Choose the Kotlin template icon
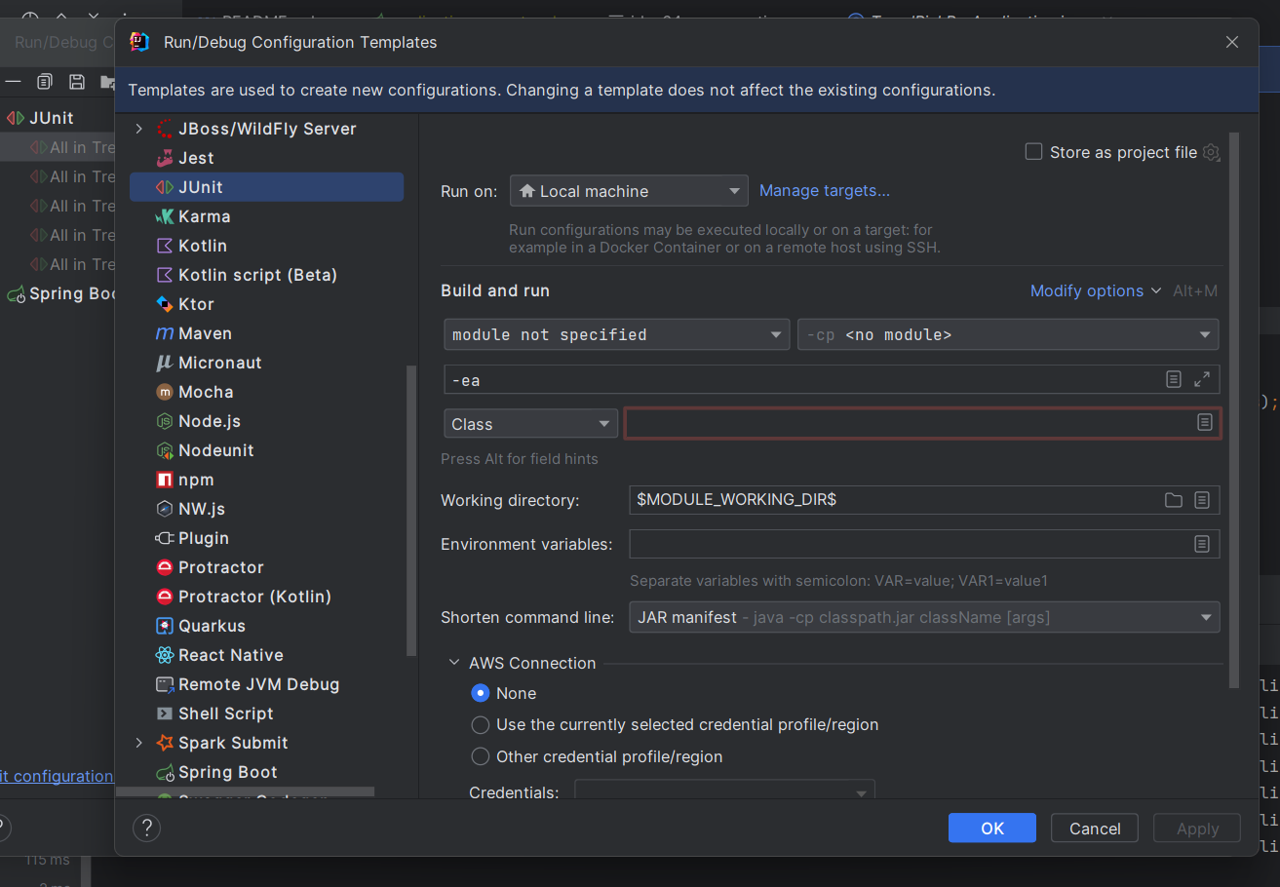 coord(164,246)
